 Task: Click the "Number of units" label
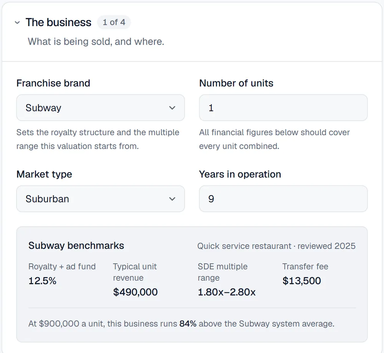click(x=236, y=83)
